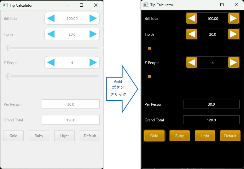The height and width of the screenshot is (169, 244).
Task: Switch to Ruby theme in the dark window
Action: (180, 136)
